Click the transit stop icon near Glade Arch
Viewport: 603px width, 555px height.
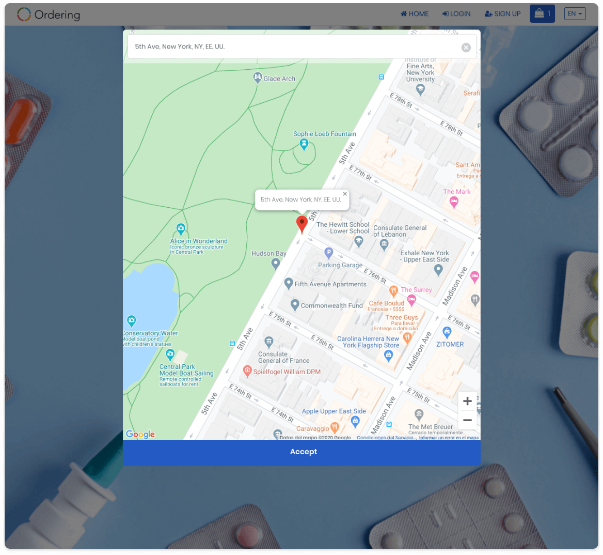point(381,77)
